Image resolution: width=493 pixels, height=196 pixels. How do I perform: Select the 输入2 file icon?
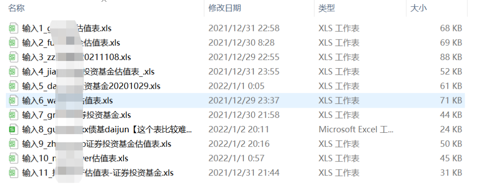[x=14, y=43]
